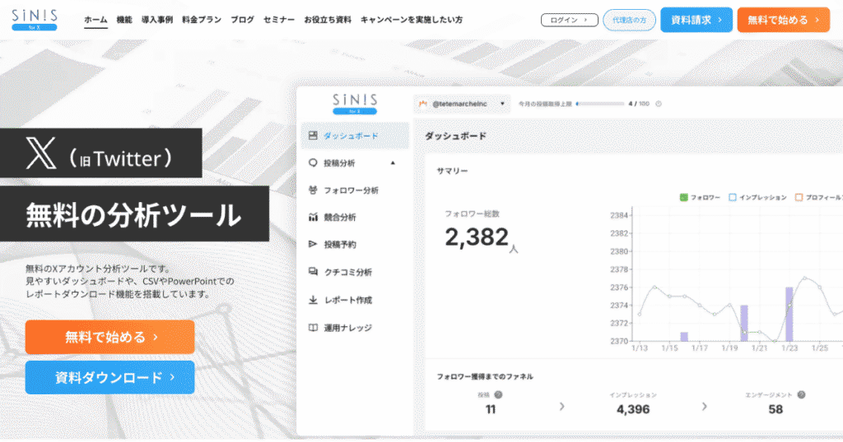Click the フォロワー獲得までのファネル heading
This screenshot has height=442, width=843.
485,376
